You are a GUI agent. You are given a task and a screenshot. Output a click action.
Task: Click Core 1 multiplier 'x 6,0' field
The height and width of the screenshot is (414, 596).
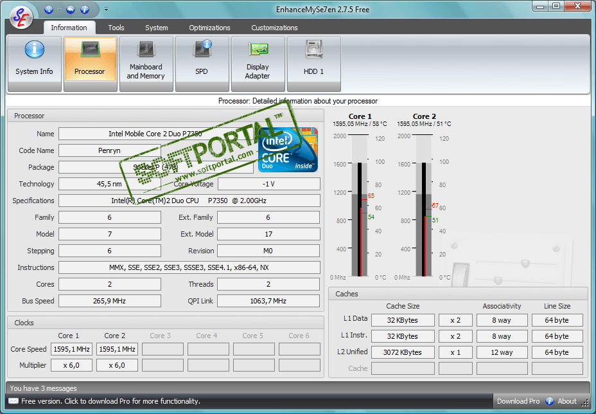[71, 365]
